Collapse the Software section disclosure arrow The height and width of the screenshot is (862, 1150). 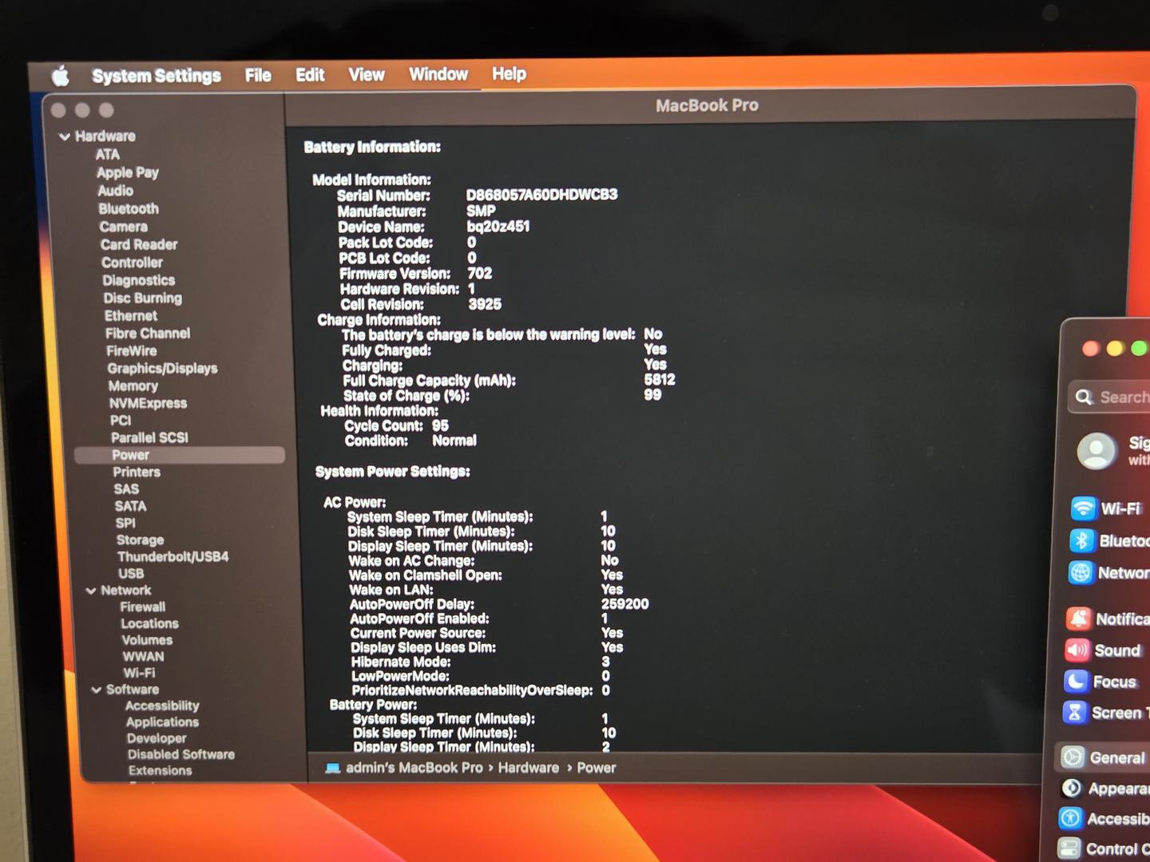coord(97,690)
